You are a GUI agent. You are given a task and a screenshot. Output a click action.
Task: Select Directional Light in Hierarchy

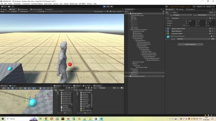click(x=138, y=15)
